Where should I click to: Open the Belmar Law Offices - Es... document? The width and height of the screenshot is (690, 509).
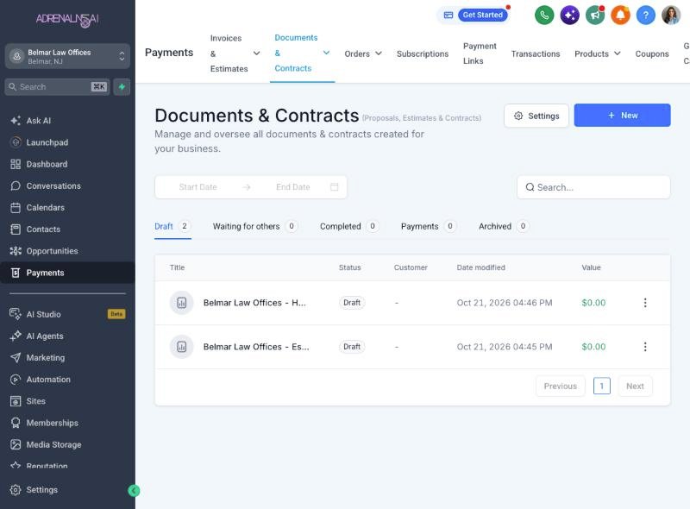pyautogui.click(x=256, y=347)
